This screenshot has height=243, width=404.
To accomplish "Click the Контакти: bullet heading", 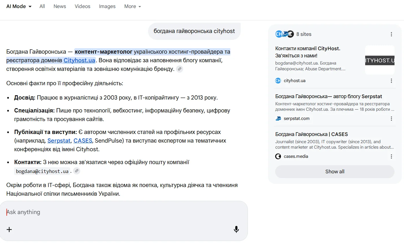I will point(28,162).
